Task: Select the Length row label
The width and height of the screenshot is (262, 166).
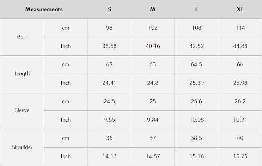Action: pyautogui.click(x=22, y=74)
